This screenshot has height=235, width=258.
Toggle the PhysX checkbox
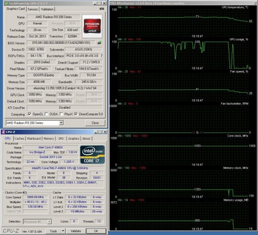[x=61, y=114]
